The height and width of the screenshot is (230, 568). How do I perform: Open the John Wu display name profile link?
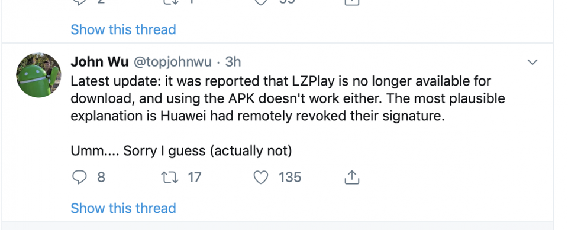(99, 62)
